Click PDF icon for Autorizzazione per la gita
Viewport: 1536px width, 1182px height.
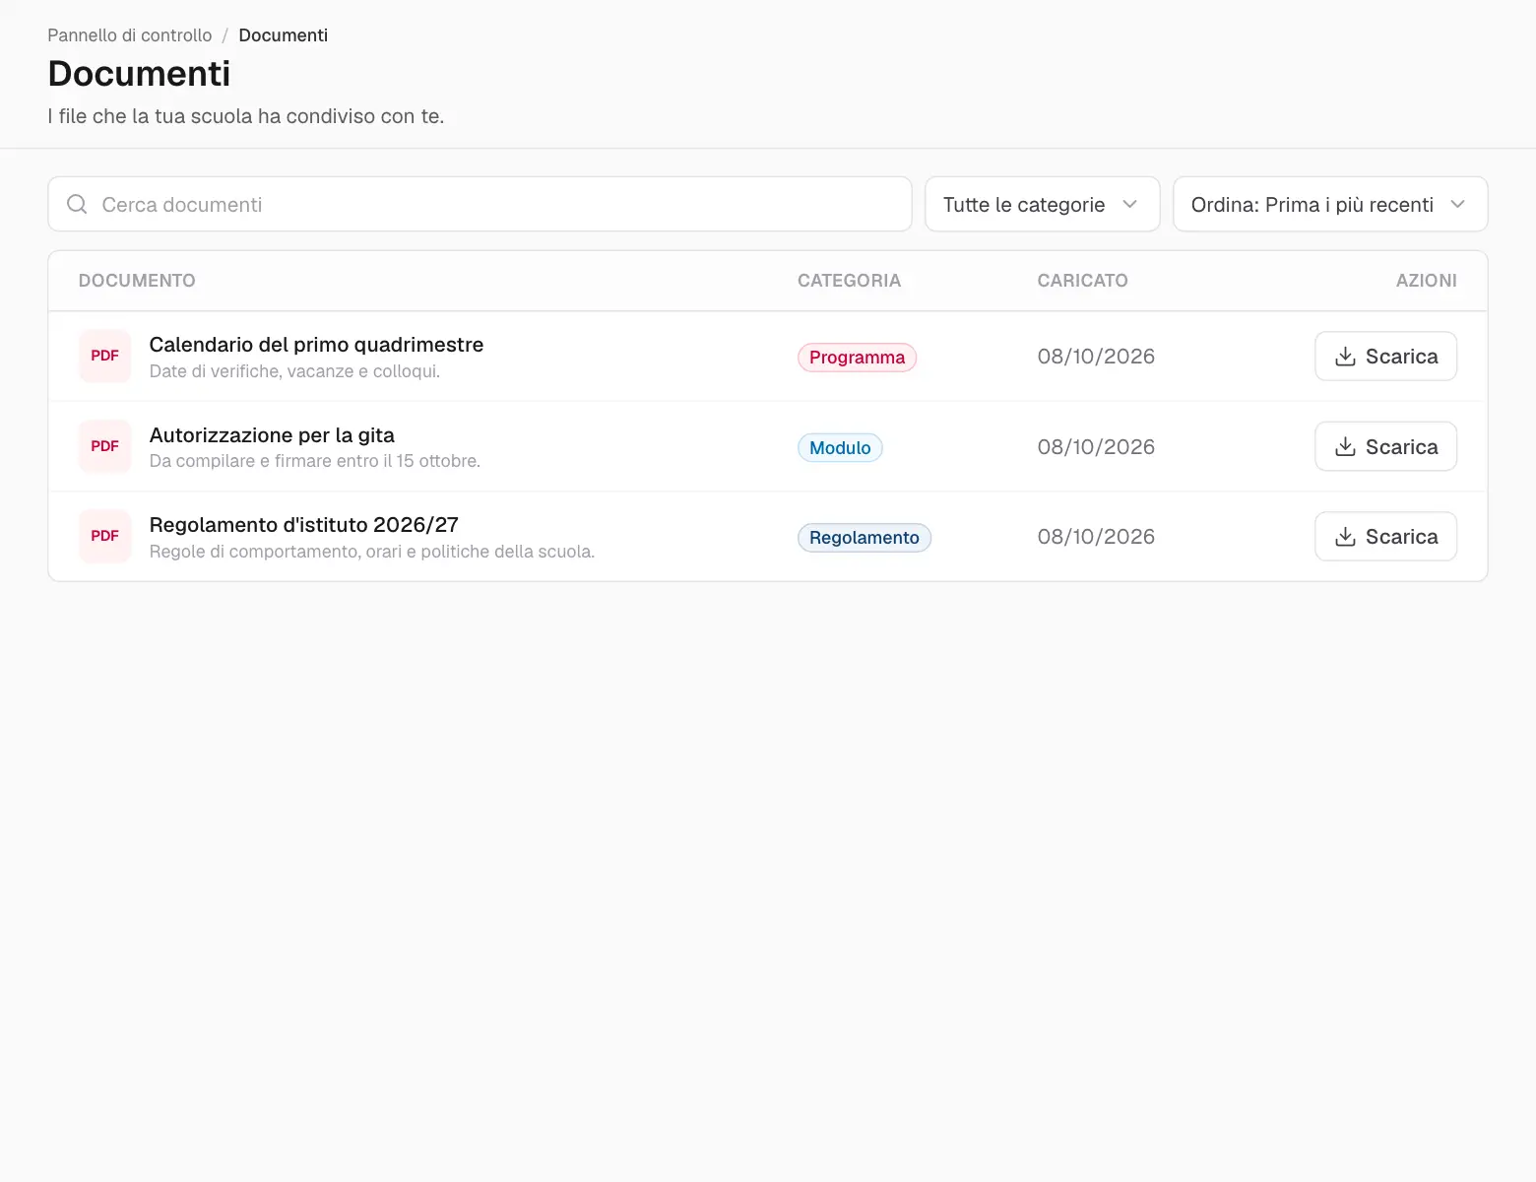(104, 446)
